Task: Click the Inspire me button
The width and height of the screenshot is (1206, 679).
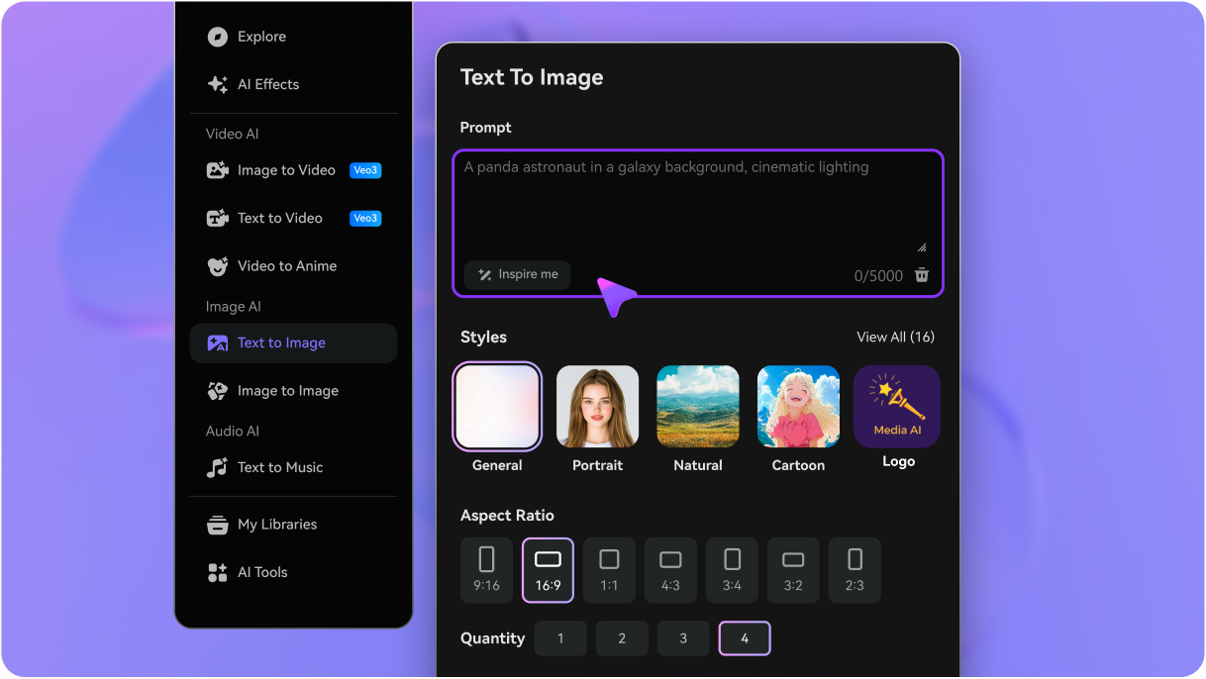Action: (517, 274)
